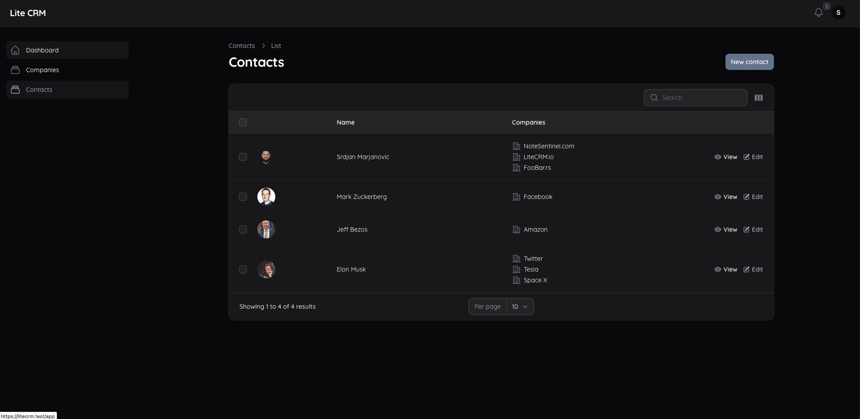
Task: Click the building icon next to Facebook
Action: [x=516, y=197]
